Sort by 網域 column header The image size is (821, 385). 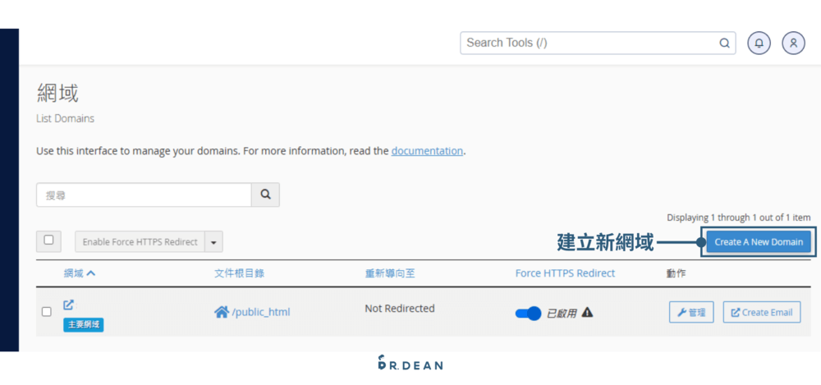tap(80, 273)
